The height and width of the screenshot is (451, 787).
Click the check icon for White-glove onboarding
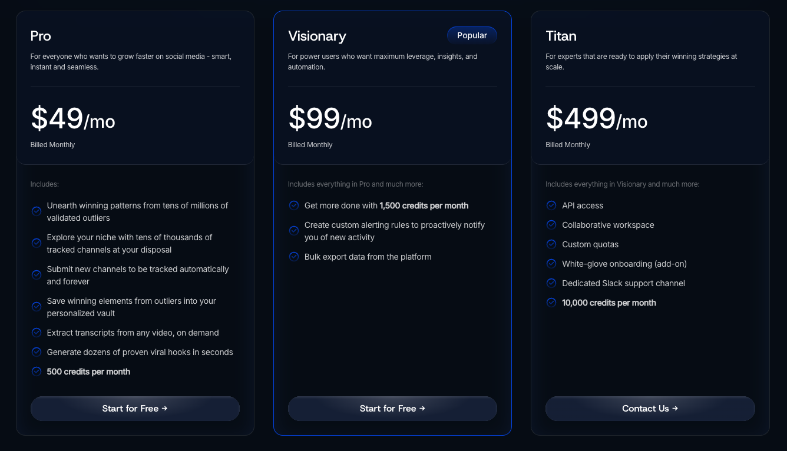551,264
